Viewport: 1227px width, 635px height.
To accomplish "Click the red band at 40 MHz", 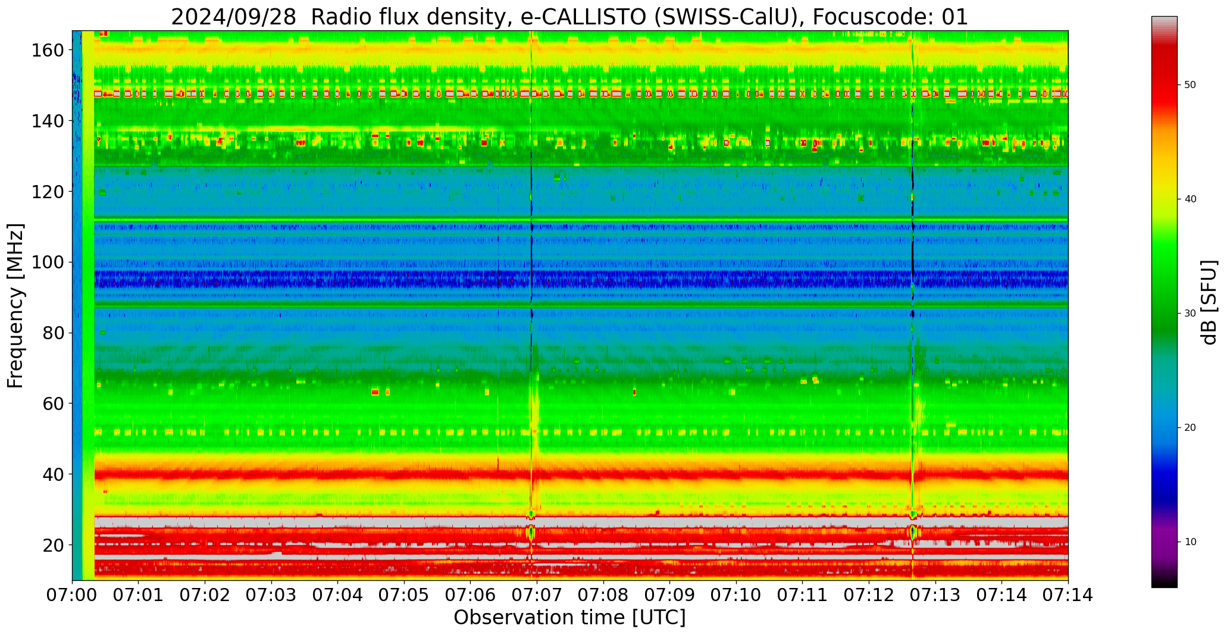I will click(x=581, y=475).
